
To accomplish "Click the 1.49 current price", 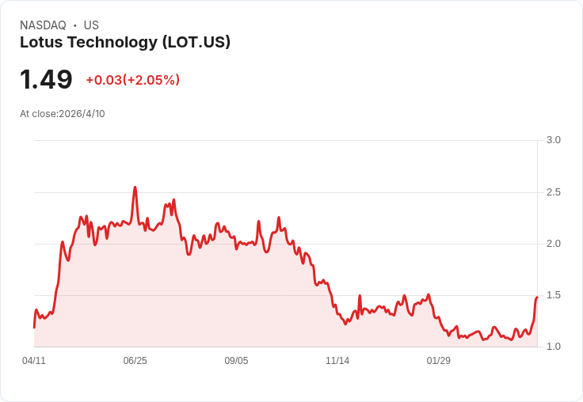I will click(x=46, y=79).
